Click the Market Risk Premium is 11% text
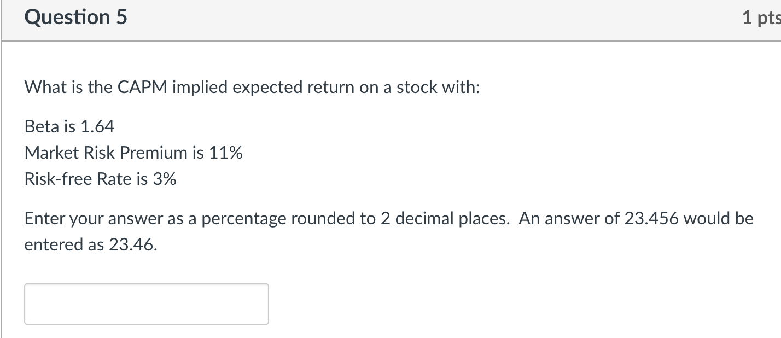Screen dimensions: 781x338 (135, 153)
